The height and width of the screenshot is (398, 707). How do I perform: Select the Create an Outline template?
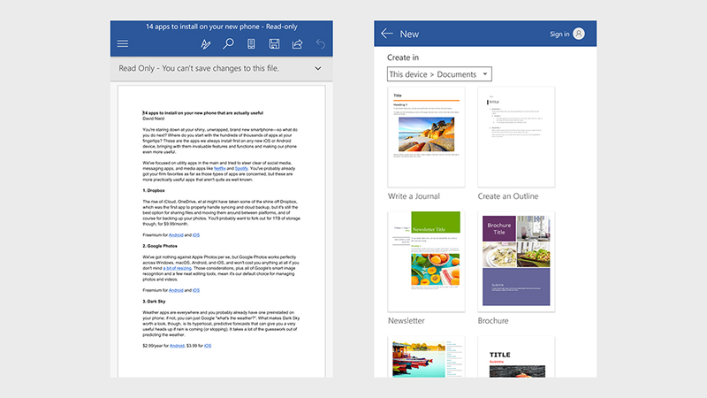(x=516, y=137)
